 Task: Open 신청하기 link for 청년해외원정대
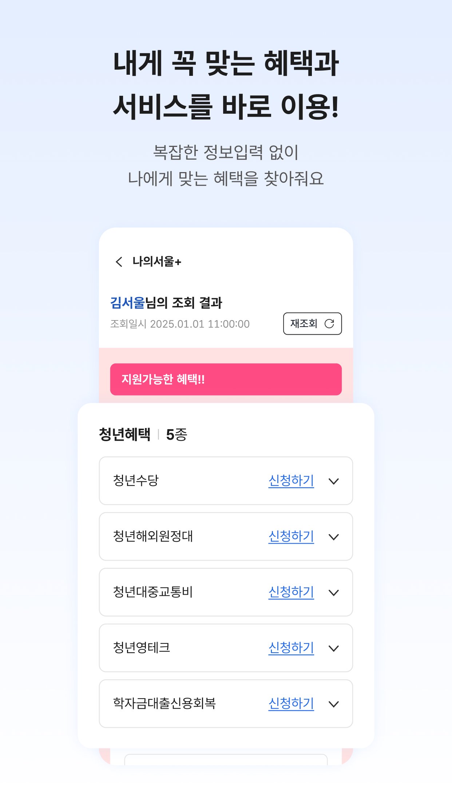click(291, 536)
